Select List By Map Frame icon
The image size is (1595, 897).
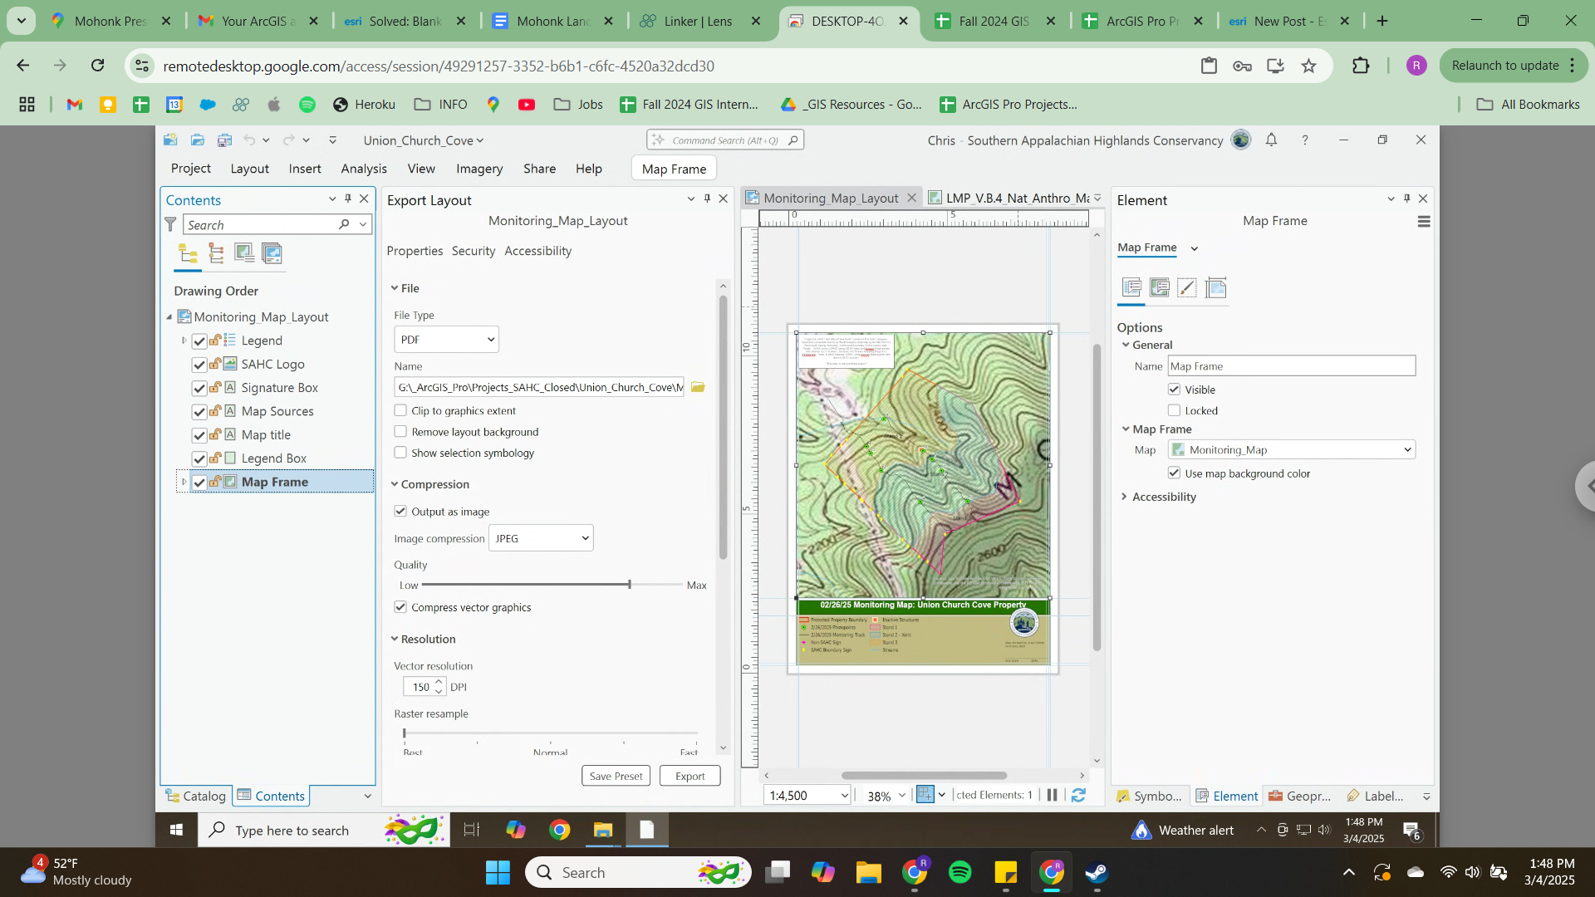244,253
